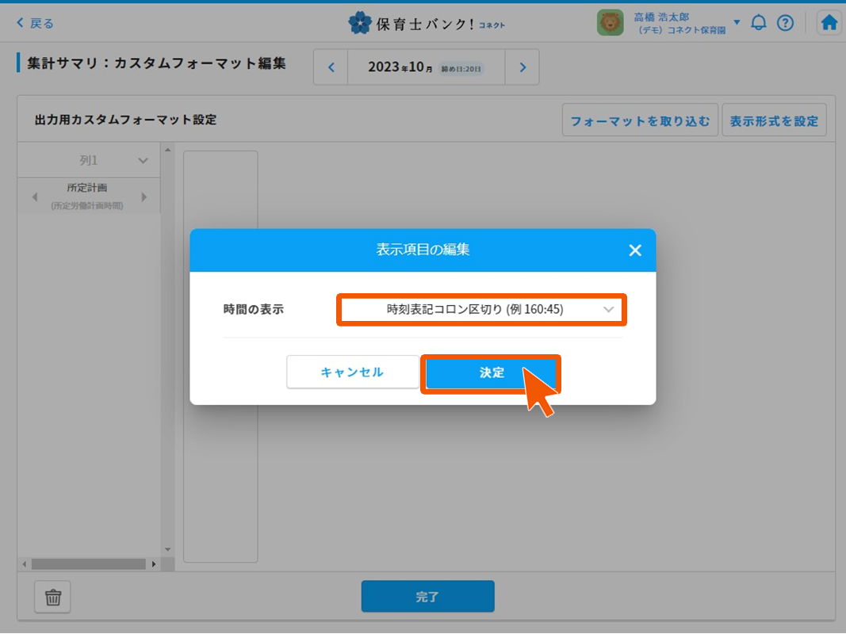This screenshot has width=846, height=634.
Task: Open the notification bell
Action: coord(759,23)
